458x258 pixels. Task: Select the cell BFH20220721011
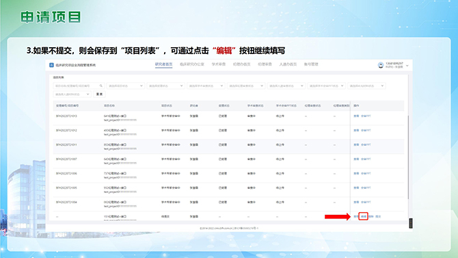pos(66,145)
